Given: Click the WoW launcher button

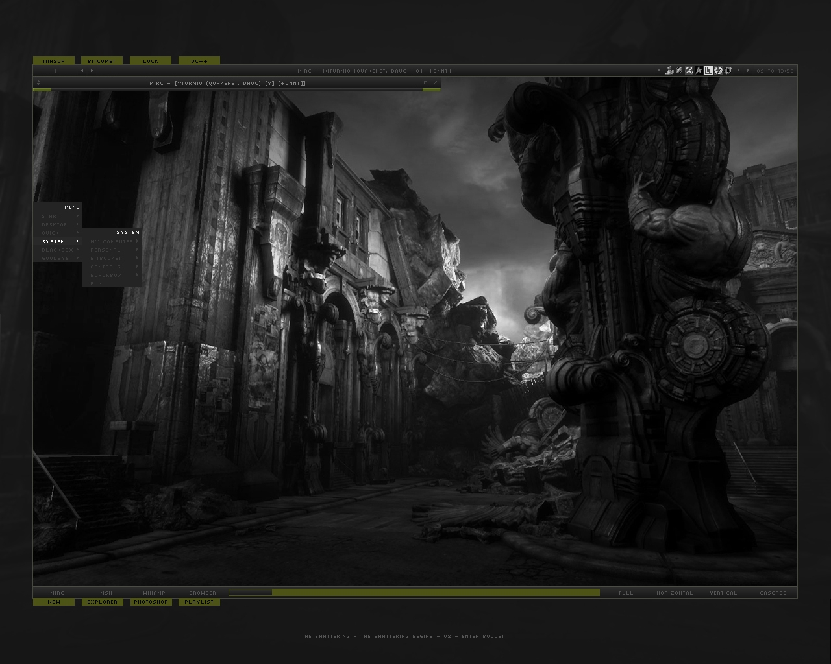Looking at the screenshot, I should [54, 602].
